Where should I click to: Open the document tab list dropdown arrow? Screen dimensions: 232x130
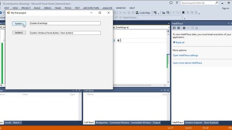pyautogui.click(x=169, y=23)
